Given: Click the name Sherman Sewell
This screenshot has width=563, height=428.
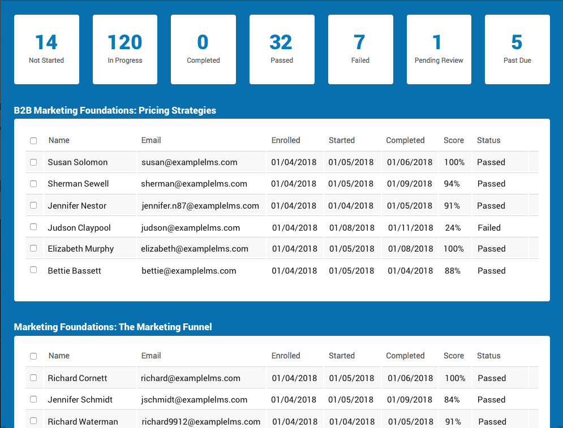Looking at the screenshot, I should coord(78,184).
